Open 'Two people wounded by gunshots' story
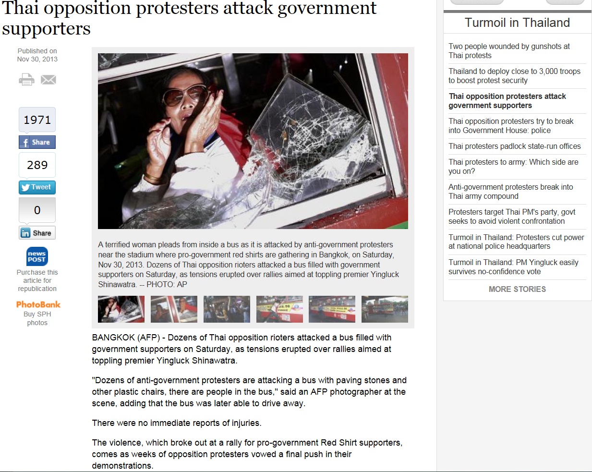592x472 pixels. pos(509,51)
